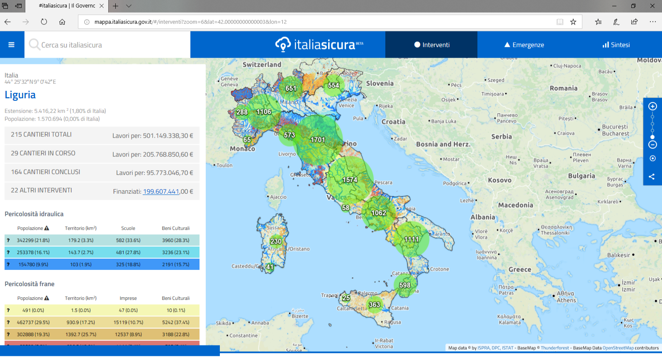Screen dimensions: 662x357
Task: Open the ISTAT link in map credits
Action: 508,348
